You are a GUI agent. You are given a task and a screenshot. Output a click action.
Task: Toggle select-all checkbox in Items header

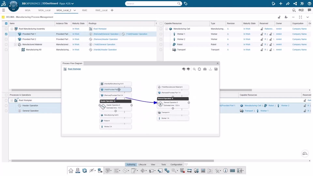click(x=6, y=23)
